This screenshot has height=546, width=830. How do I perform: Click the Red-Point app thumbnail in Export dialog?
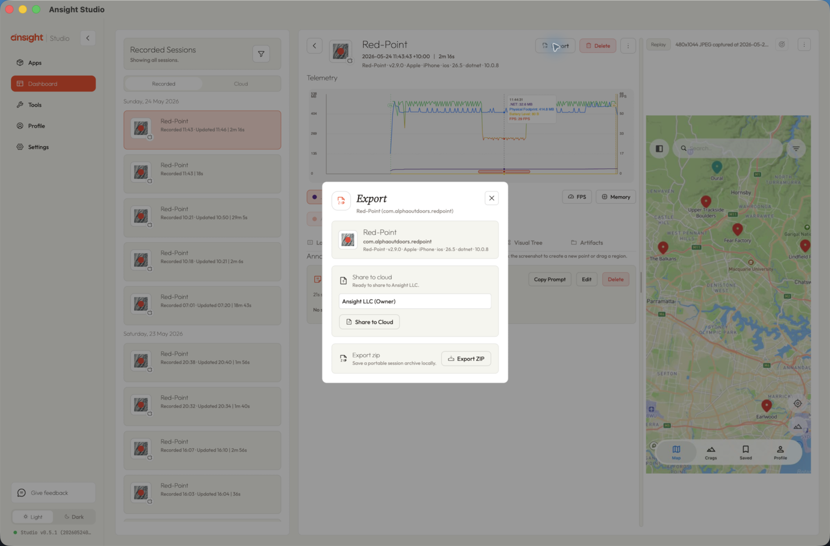pos(348,240)
